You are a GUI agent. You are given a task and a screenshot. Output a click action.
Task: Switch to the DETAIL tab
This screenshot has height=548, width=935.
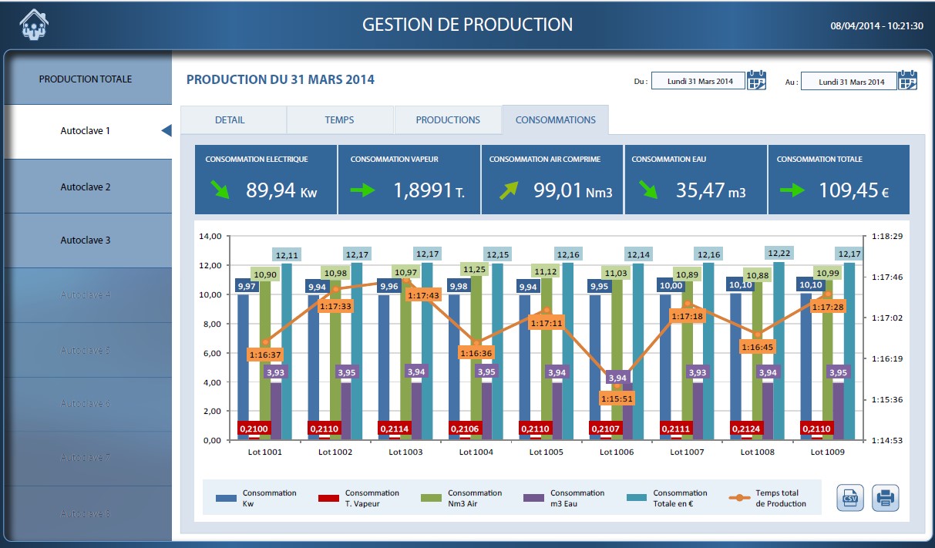(x=230, y=120)
